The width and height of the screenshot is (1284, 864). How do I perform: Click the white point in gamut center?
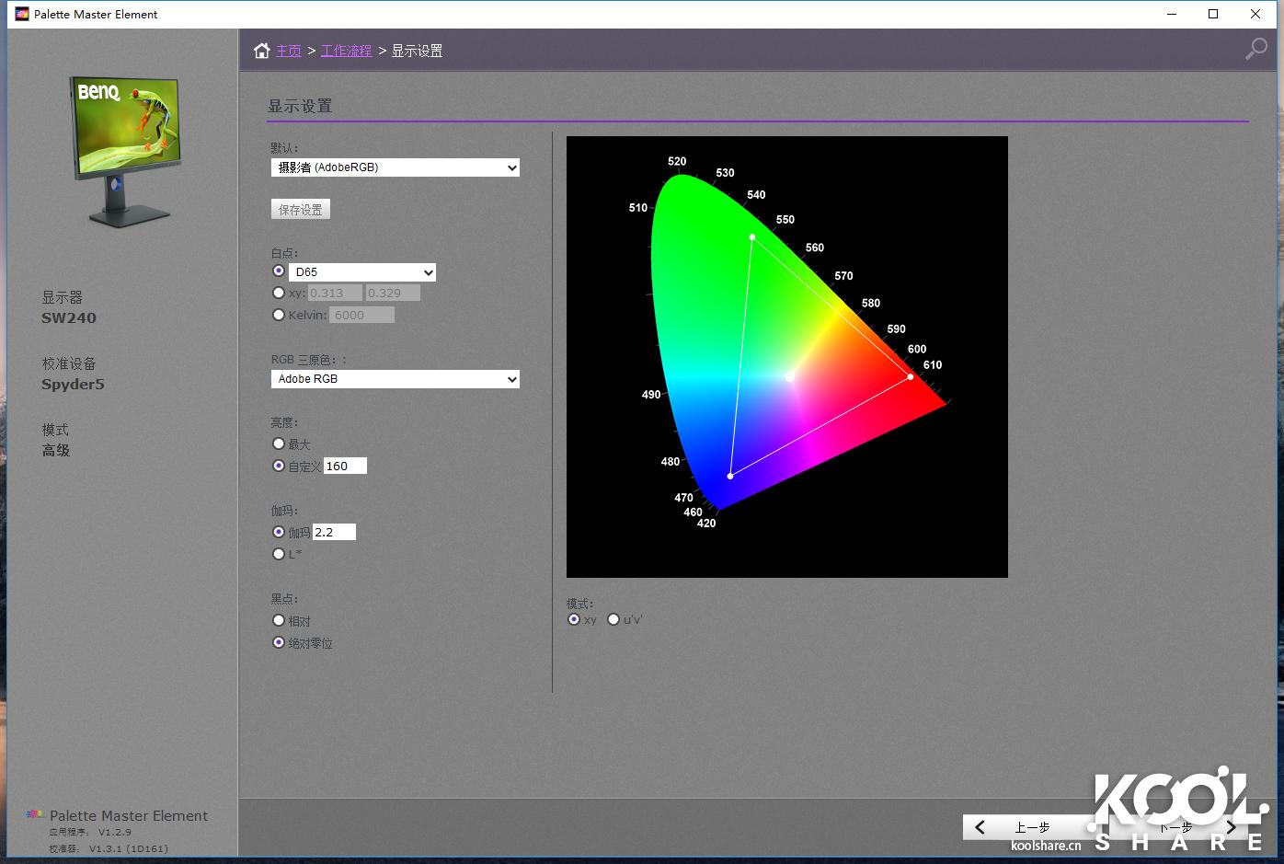tap(789, 377)
